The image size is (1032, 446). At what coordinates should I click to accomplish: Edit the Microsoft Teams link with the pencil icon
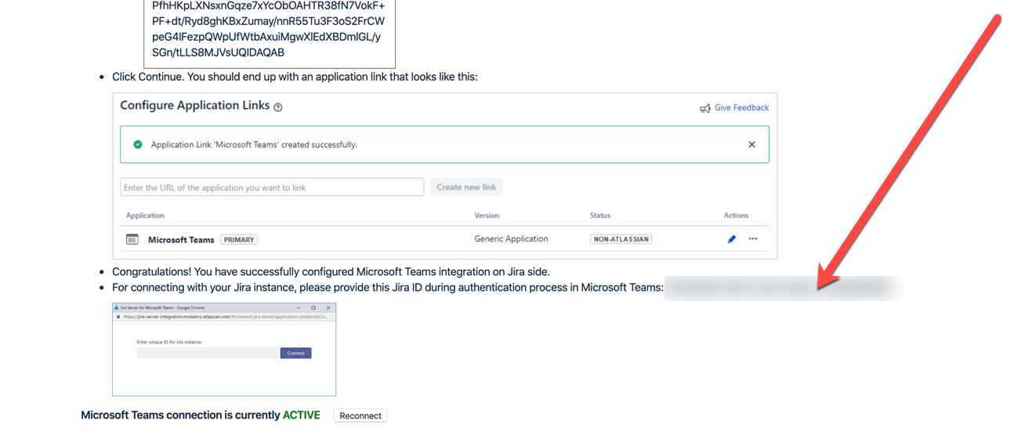(732, 239)
